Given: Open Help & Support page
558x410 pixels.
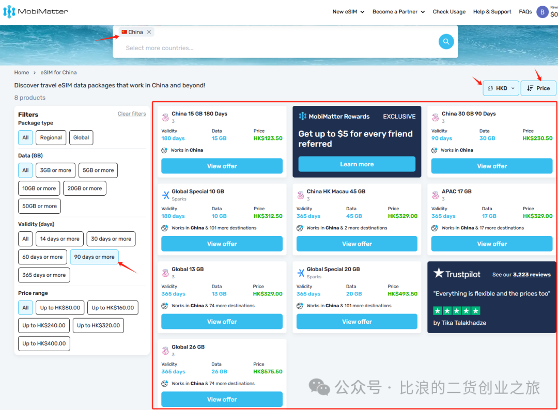Looking at the screenshot, I should 492,12.
